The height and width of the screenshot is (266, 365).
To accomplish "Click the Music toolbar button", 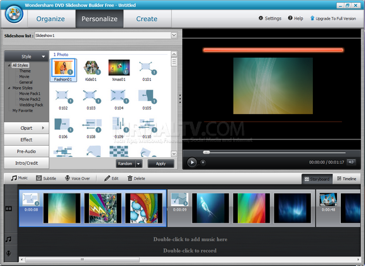I will (x=19, y=178).
